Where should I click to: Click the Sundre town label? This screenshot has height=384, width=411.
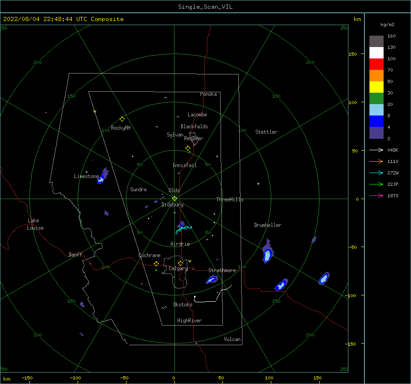pos(138,189)
